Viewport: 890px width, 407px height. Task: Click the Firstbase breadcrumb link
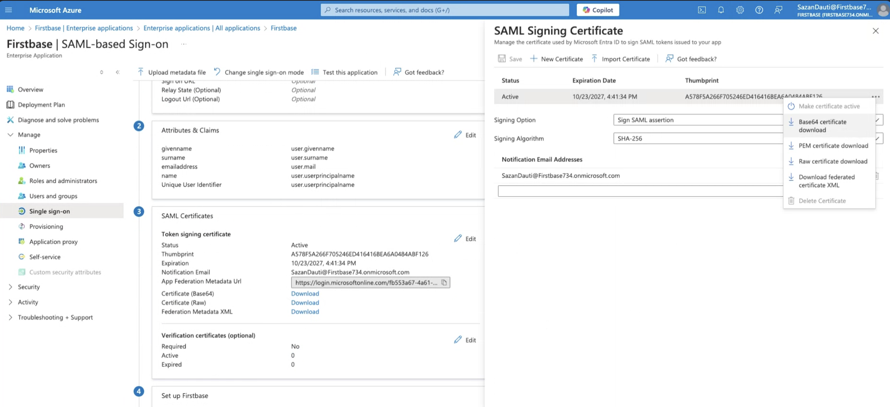[x=283, y=28]
